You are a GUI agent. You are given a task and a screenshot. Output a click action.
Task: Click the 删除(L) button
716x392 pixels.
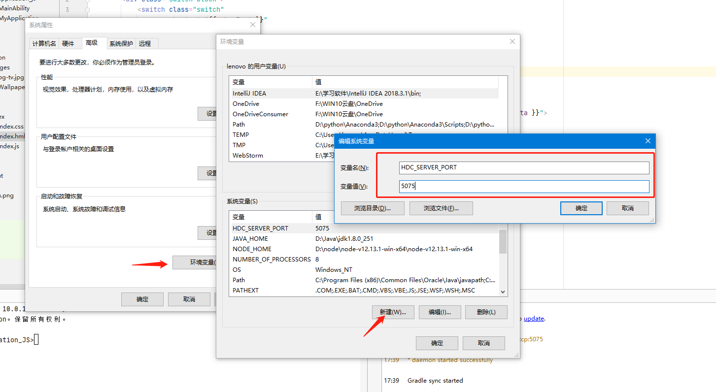(x=486, y=312)
